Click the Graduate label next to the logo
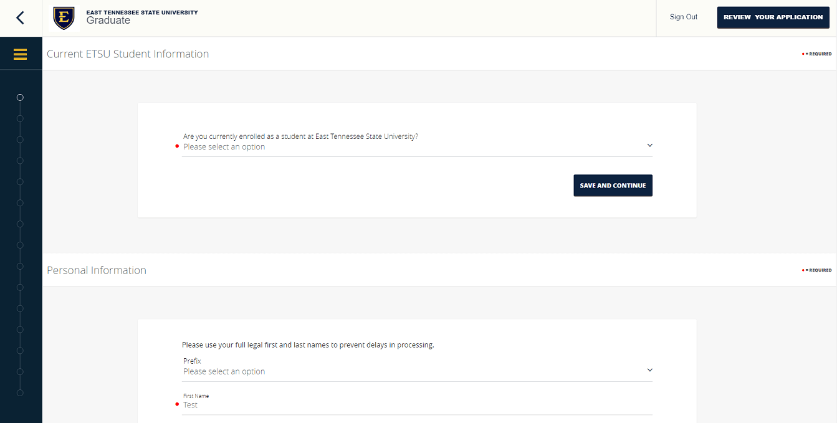 109,20
